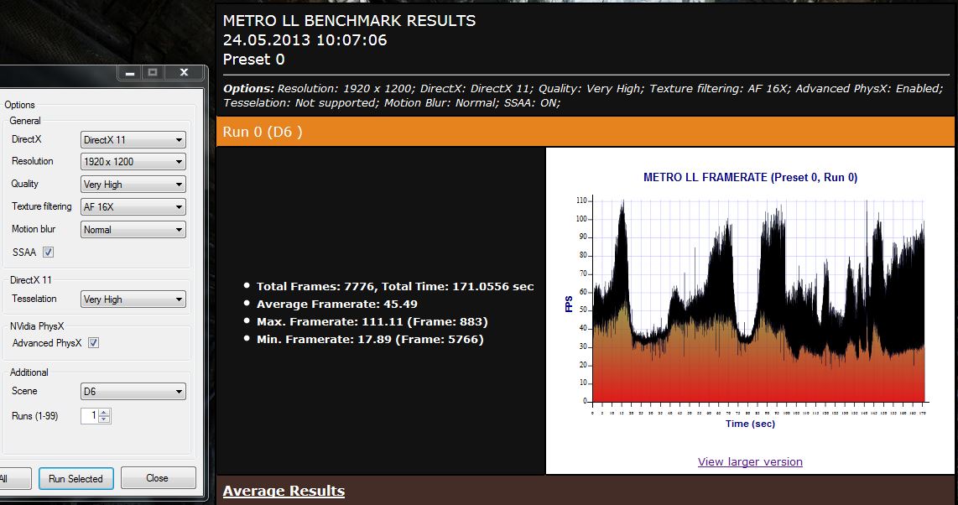The height and width of the screenshot is (505, 958).
Task: Click the 'Motion blur' label
Action: (34, 229)
